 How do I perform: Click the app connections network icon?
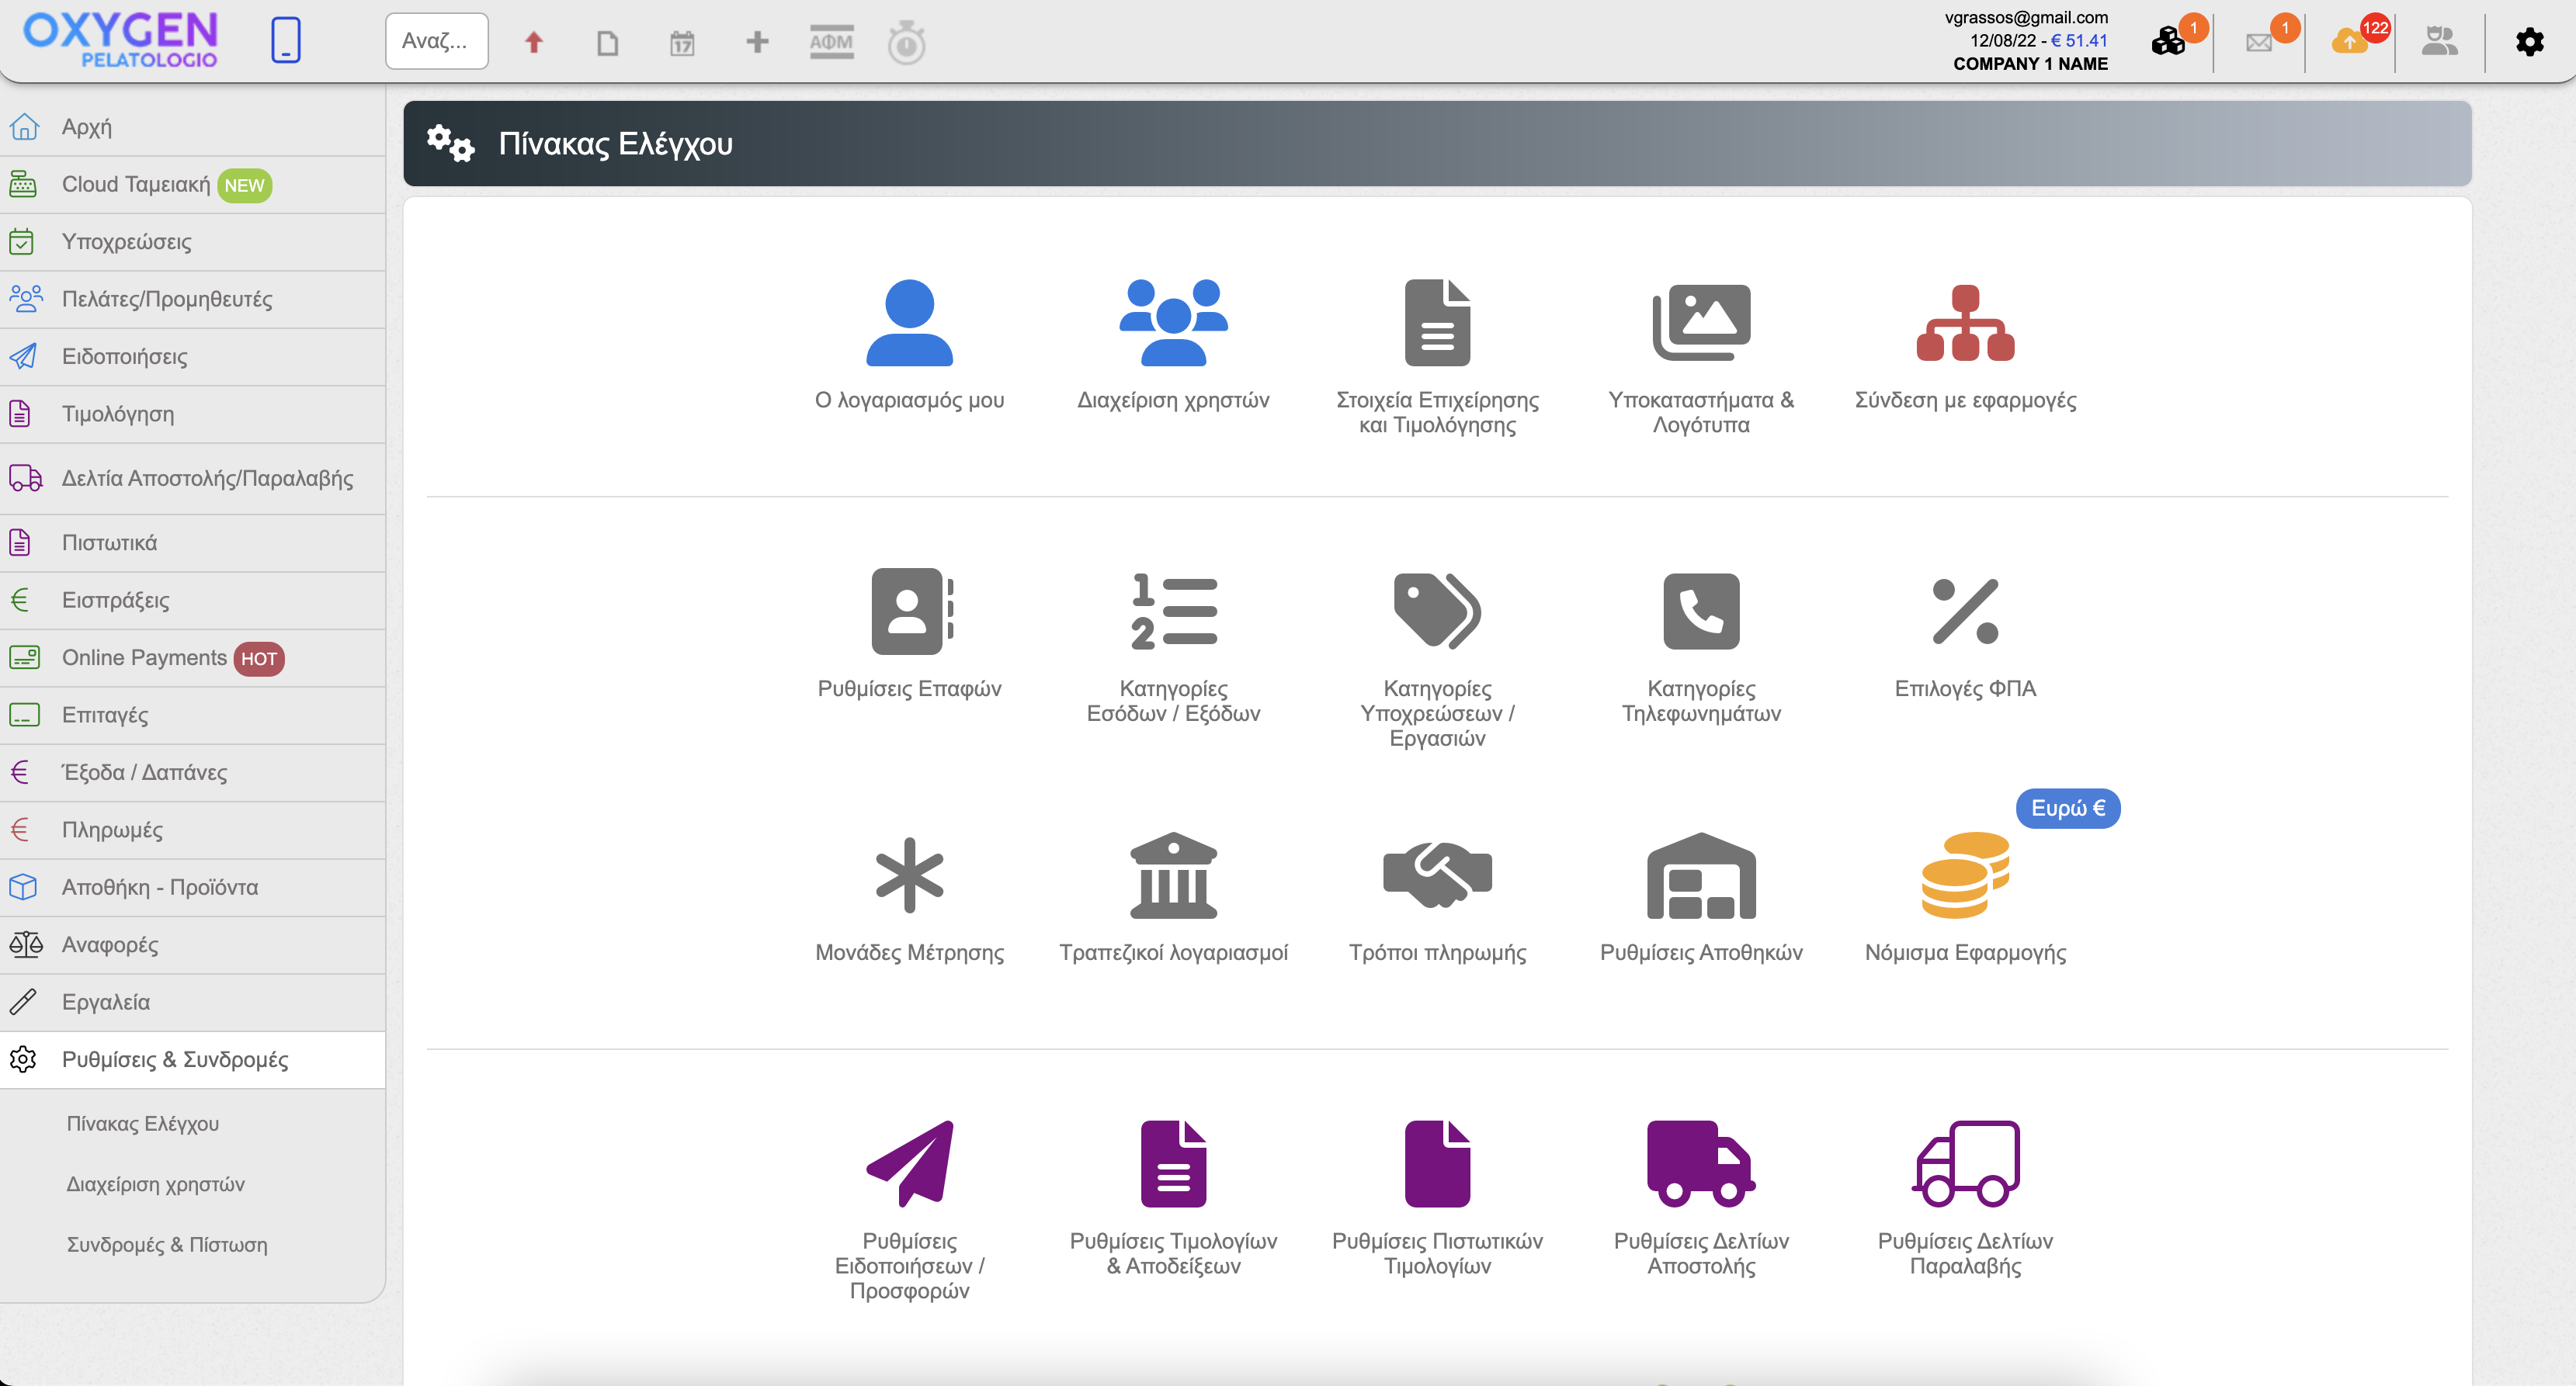point(1964,323)
